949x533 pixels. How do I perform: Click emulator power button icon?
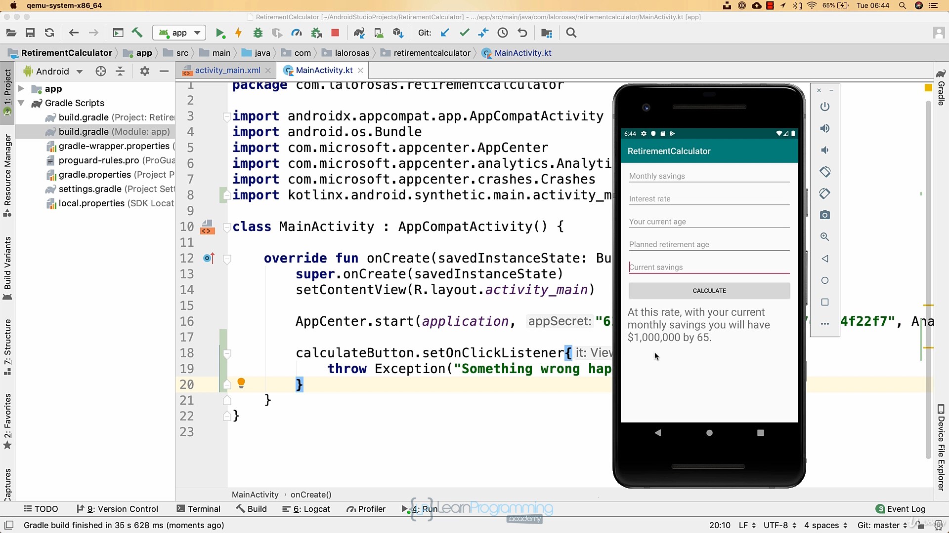click(824, 107)
